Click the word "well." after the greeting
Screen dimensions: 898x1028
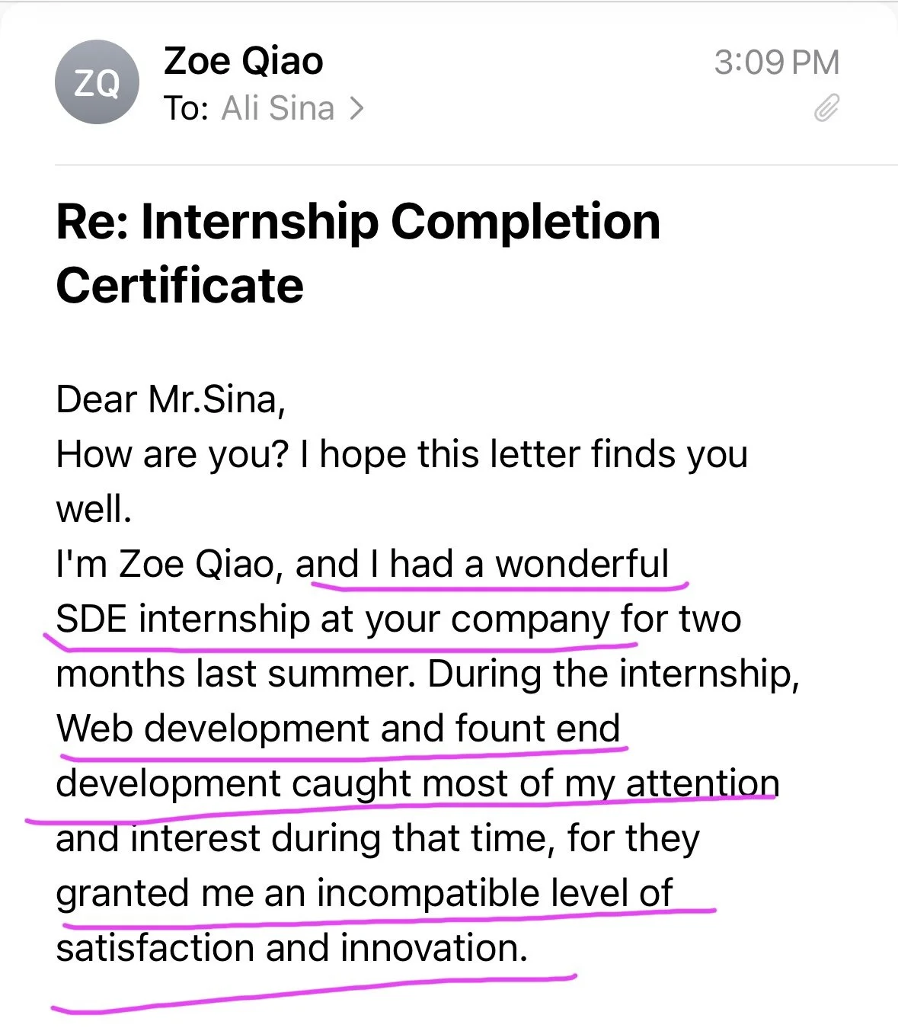pos(94,509)
